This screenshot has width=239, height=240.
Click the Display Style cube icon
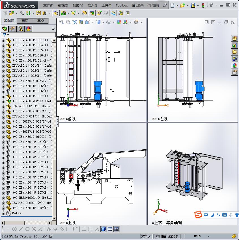click(x=98, y=22)
